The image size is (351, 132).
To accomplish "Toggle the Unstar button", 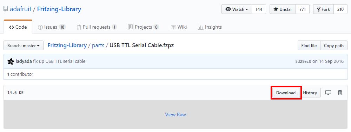I will pyautogui.click(x=283, y=9).
